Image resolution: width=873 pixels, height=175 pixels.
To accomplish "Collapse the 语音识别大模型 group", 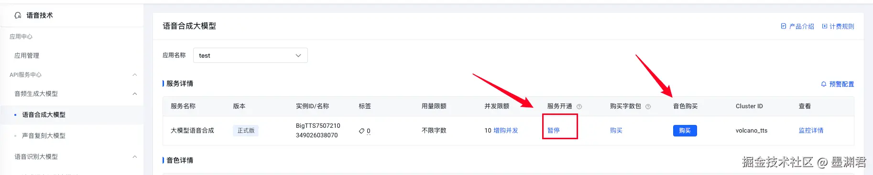I will coord(135,157).
